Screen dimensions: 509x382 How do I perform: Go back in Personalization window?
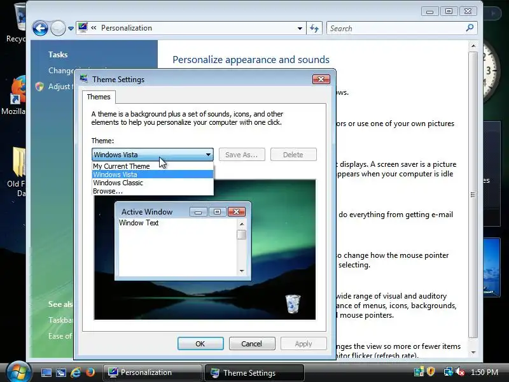click(40, 28)
